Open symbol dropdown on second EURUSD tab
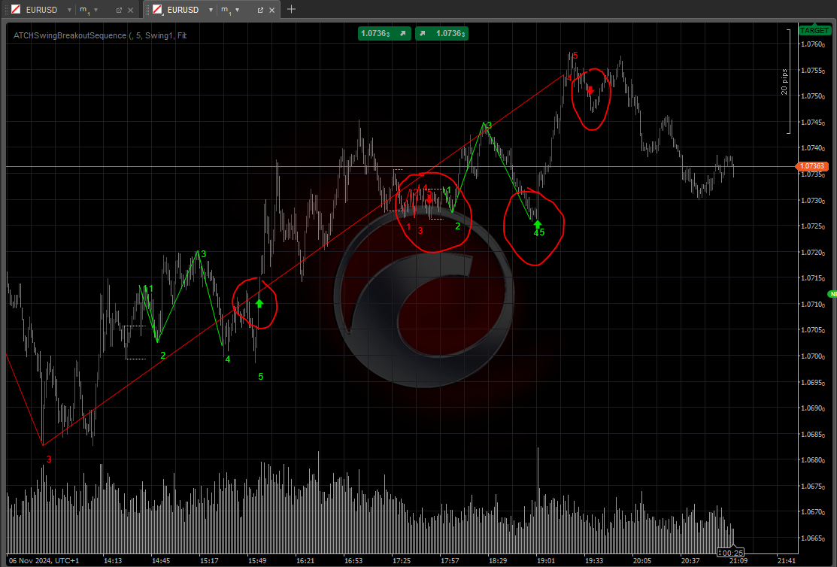Image resolution: width=837 pixels, height=567 pixels. [x=211, y=10]
